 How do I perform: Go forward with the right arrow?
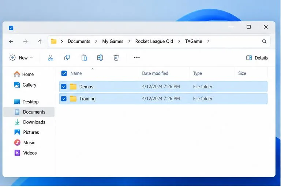tap(26, 42)
